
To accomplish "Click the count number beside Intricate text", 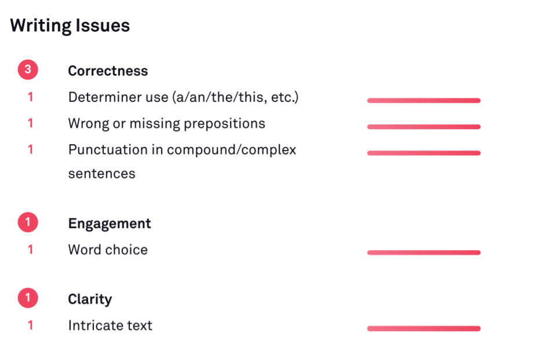I will point(31,325).
